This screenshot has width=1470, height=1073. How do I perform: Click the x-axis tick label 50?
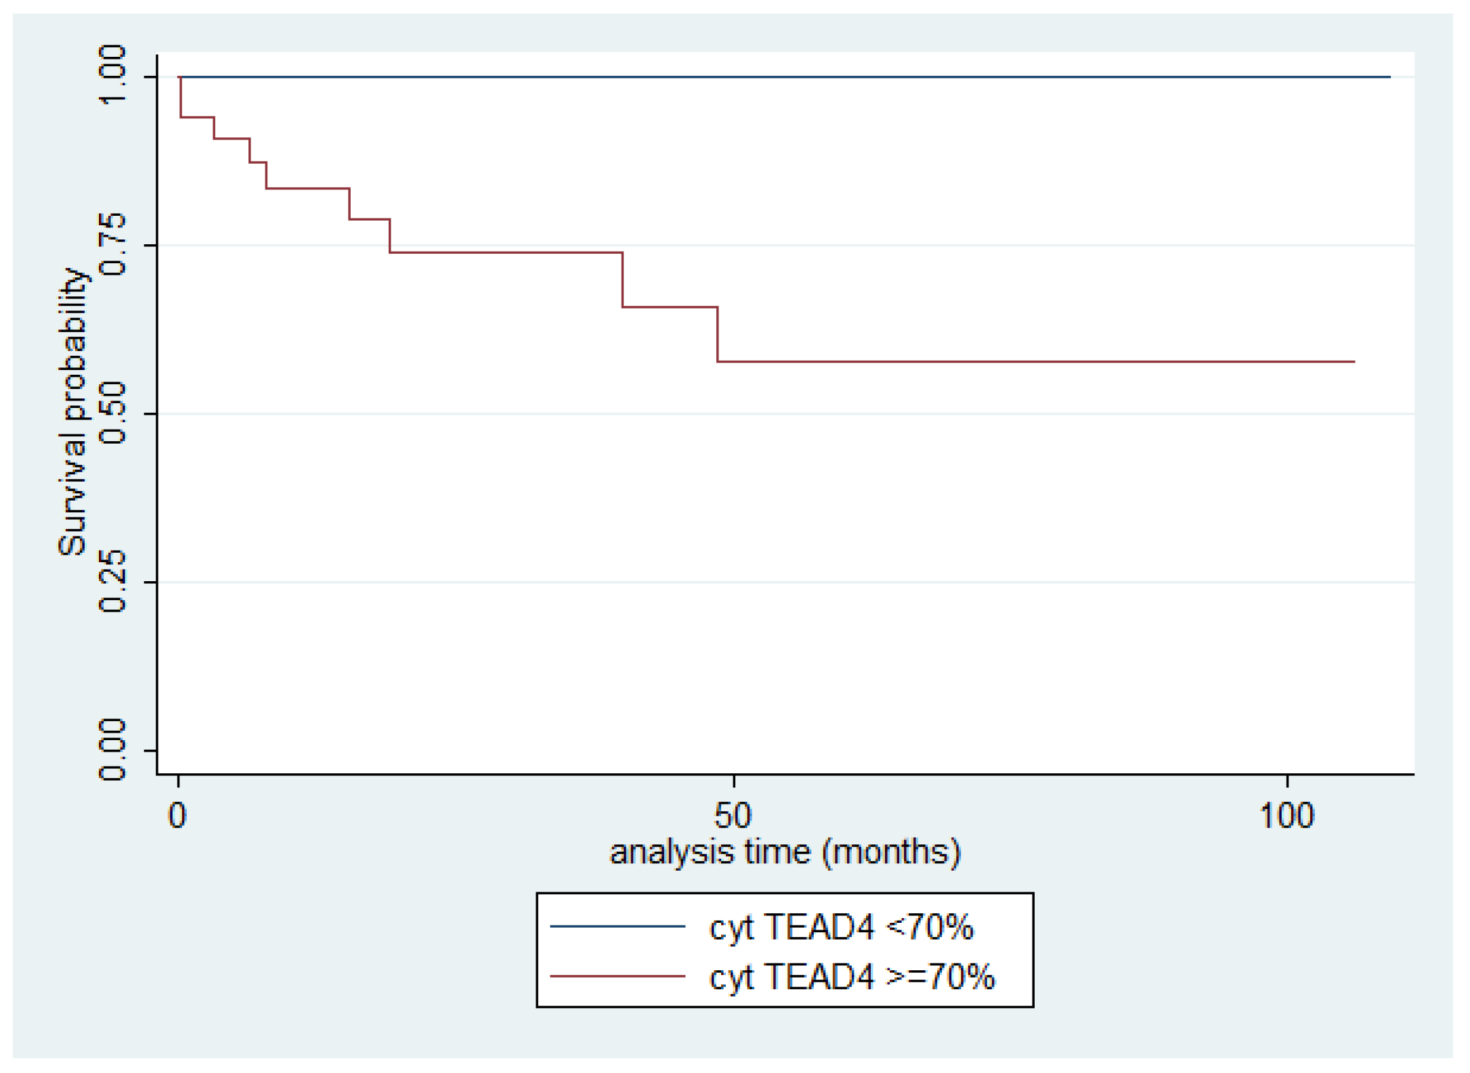(x=733, y=816)
